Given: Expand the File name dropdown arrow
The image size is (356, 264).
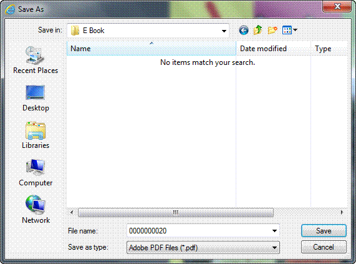Looking at the screenshot, I should coord(274,231).
